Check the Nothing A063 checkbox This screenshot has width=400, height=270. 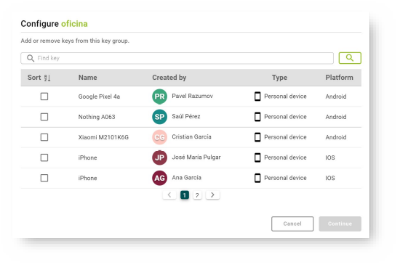point(44,117)
